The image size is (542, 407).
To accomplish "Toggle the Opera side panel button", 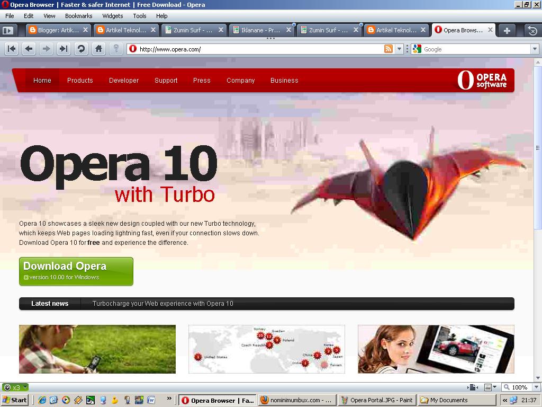I will pyautogui.click(x=7, y=30).
